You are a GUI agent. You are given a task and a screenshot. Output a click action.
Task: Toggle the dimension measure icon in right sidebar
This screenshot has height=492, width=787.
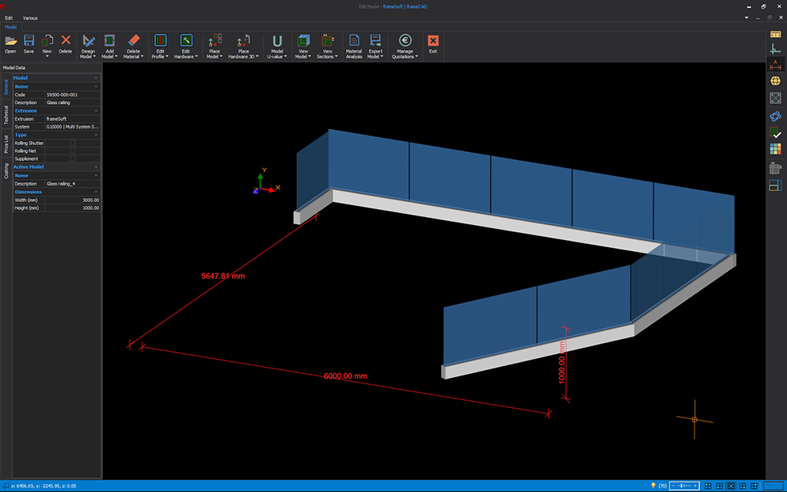[775, 65]
